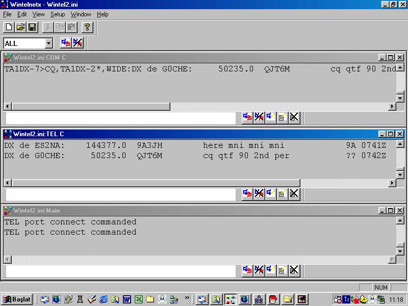Screen dimensions: 408x306
Task: Click down scroll arrow in TEL C window
Action: pos(400,174)
